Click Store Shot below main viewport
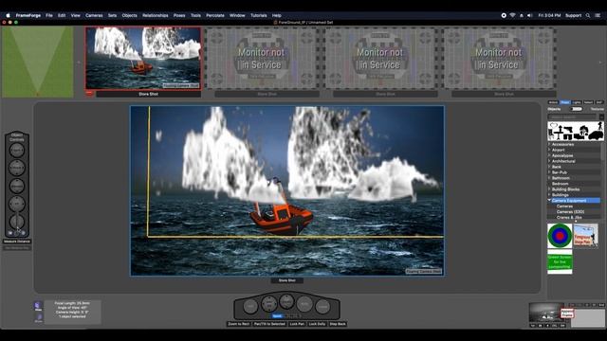The width and height of the screenshot is (607, 341). coord(286,280)
